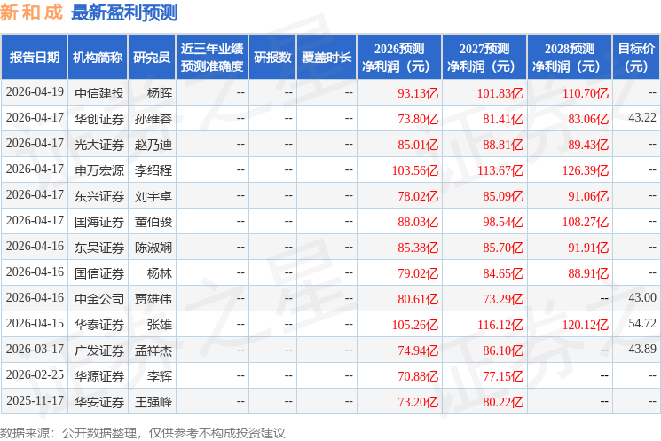Click analyst name 李绍程
The image size is (661, 441).
point(153,169)
